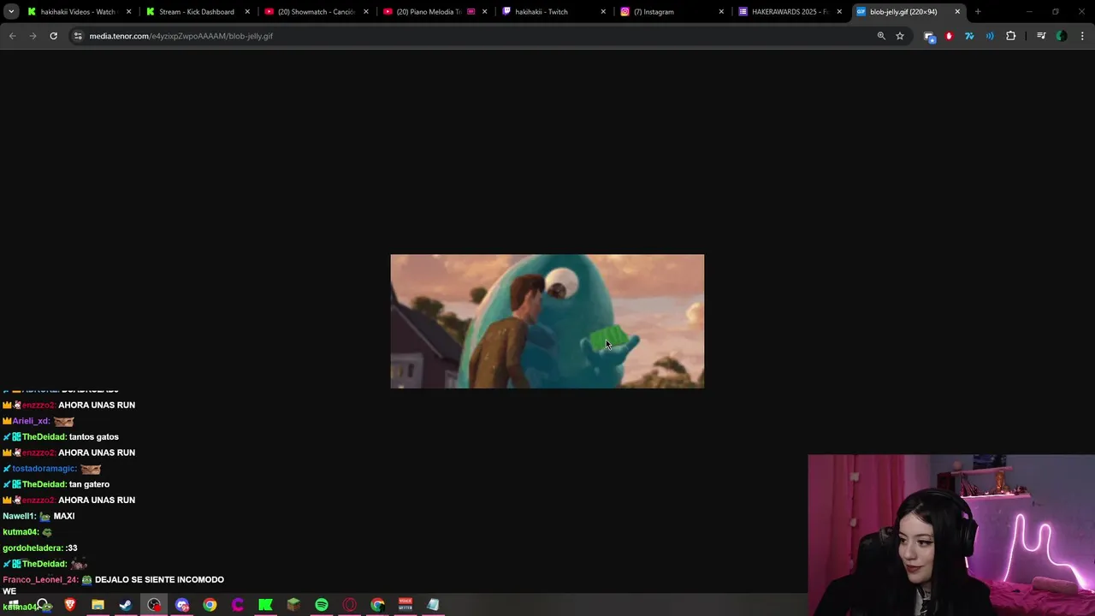Click the streamer webcam overlay
The width and height of the screenshot is (1095, 616).
click(x=951, y=535)
